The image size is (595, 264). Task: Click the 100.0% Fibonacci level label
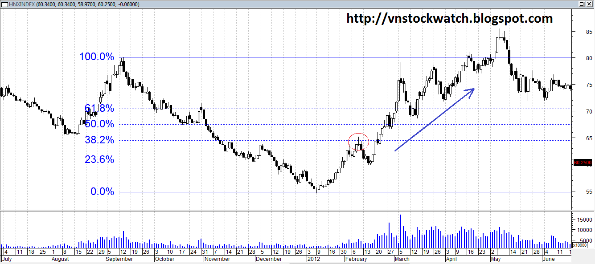point(96,57)
